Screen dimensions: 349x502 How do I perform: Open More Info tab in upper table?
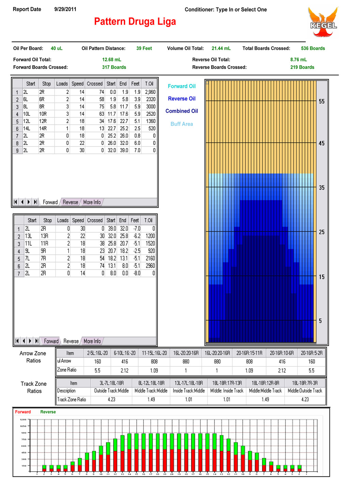tap(92, 202)
